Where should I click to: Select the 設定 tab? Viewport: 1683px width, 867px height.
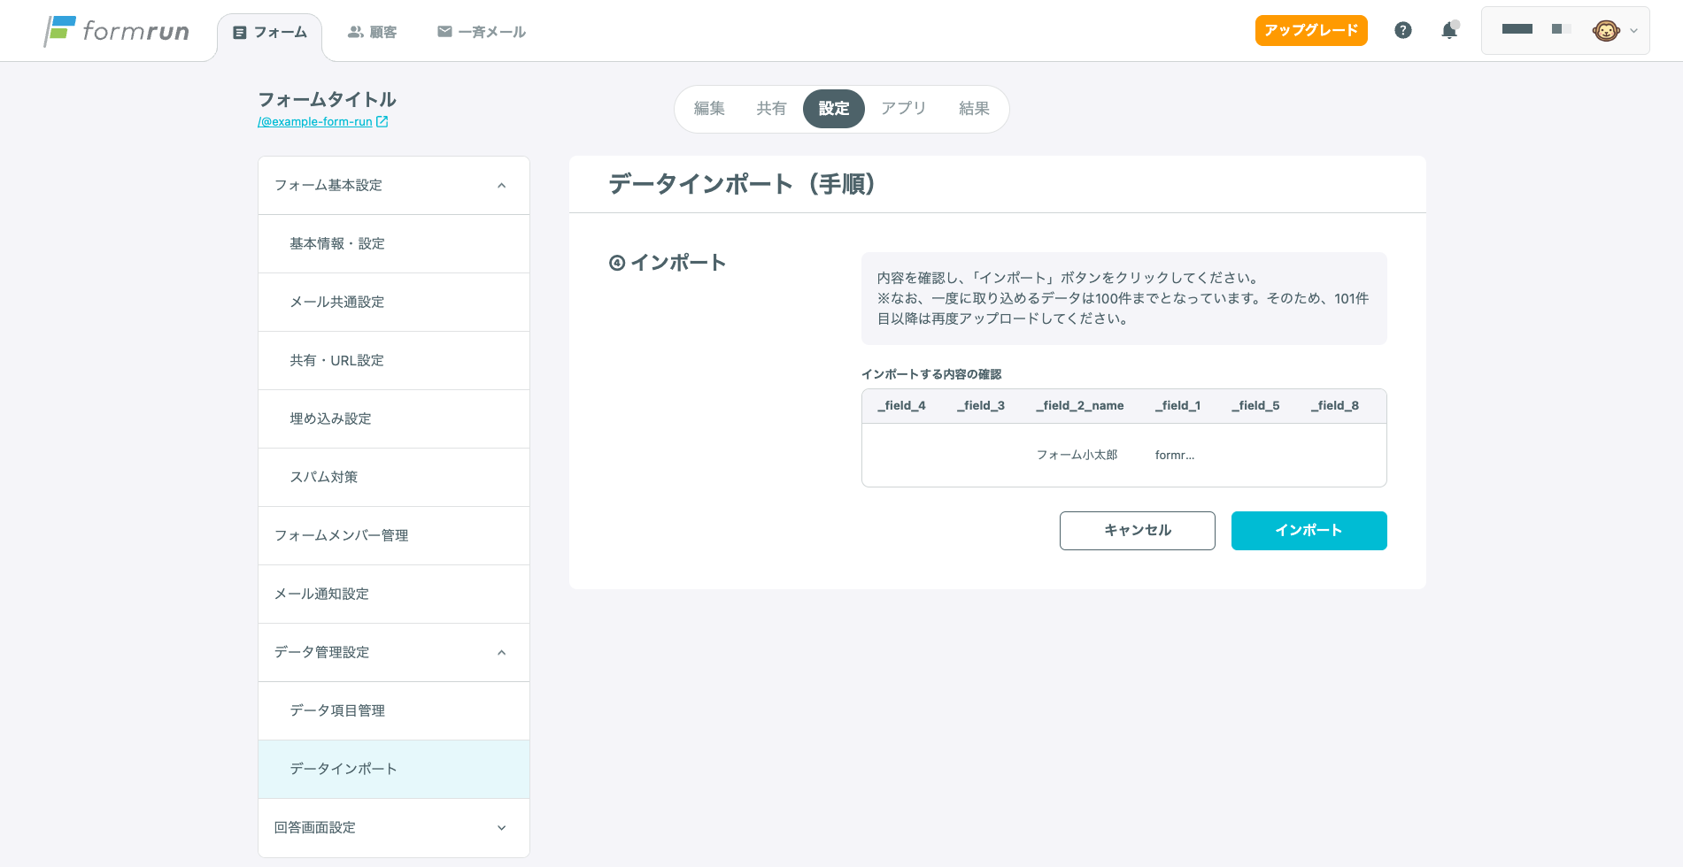point(834,109)
